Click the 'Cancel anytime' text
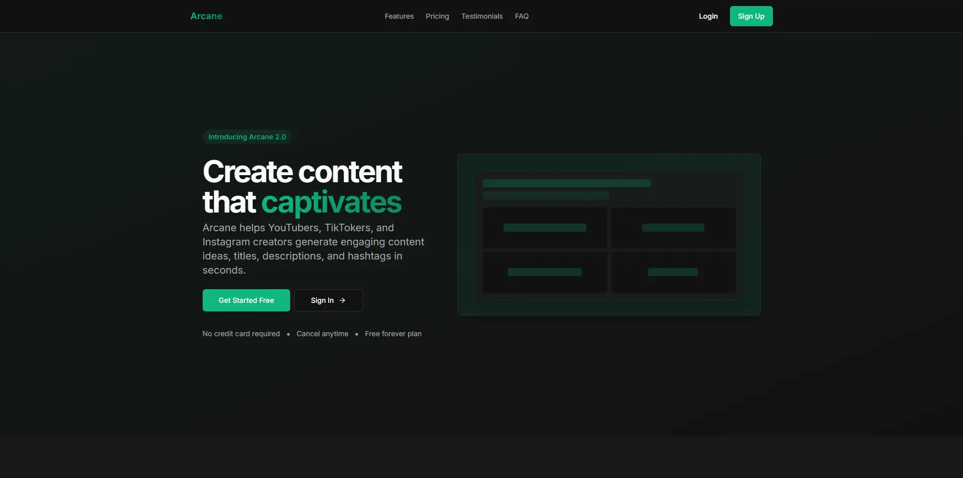 [x=323, y=334]
